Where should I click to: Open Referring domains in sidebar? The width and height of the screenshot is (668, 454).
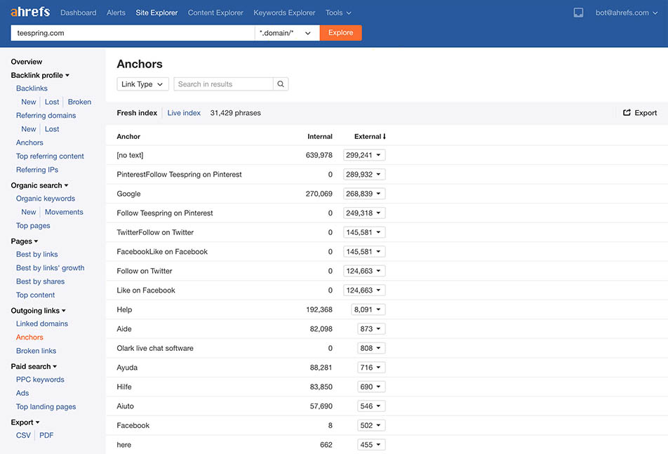point(46,116)
